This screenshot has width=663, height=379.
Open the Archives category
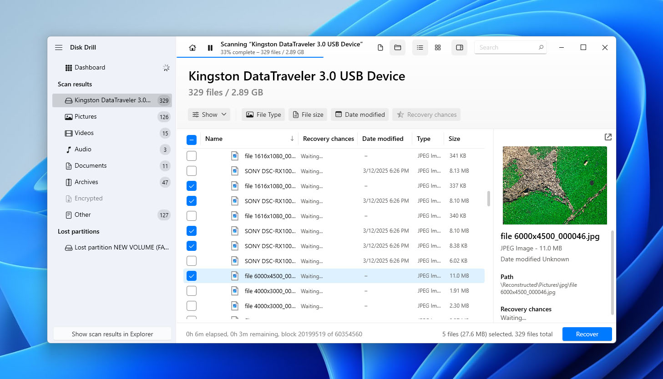point(112,182)
